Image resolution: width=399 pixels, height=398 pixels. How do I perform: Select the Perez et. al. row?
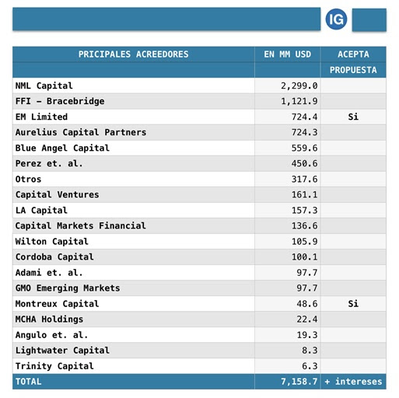pyautogui.click(x=199, y=163)
